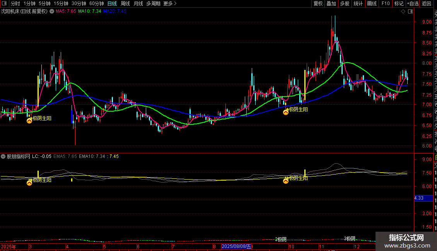Click the 沈阳机床(日线.前复权) title
Image resolution: width=437 pixels, height=251 pixels.
pos(24,12)
